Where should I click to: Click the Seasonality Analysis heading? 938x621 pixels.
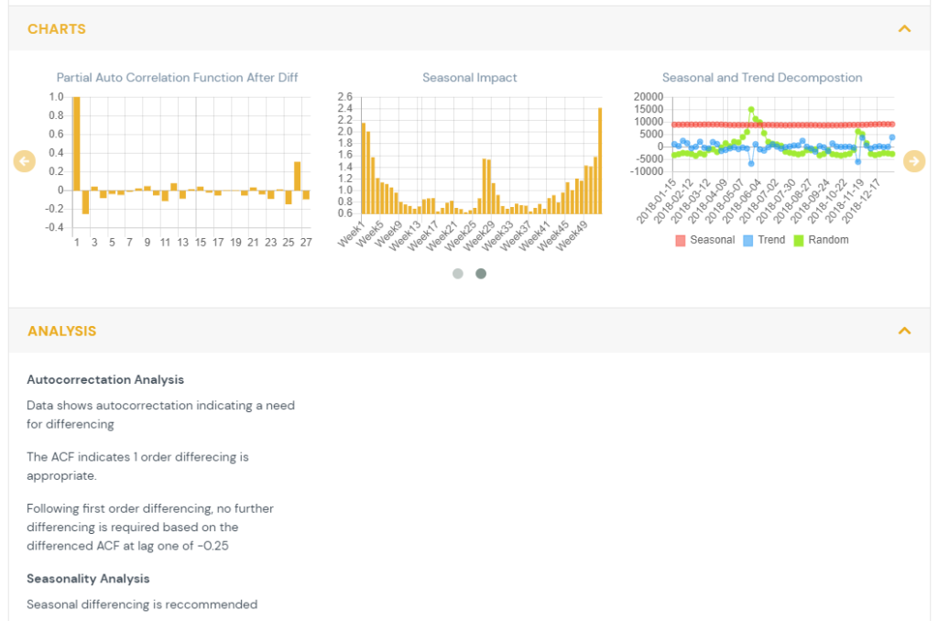coord(88,579)
